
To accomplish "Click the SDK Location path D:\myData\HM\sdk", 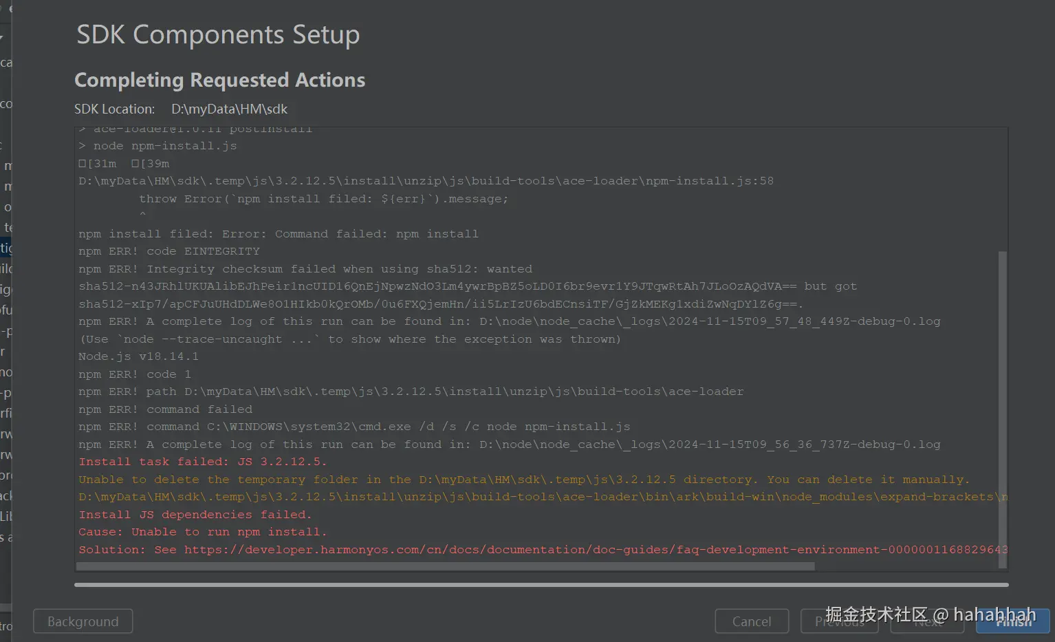I will [229, 109].
